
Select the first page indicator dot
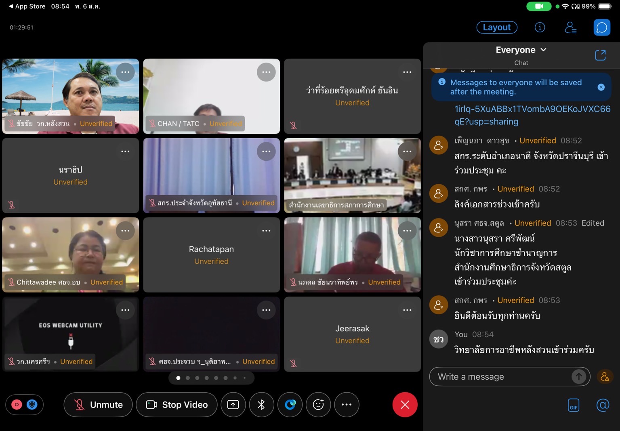(178, 378)
